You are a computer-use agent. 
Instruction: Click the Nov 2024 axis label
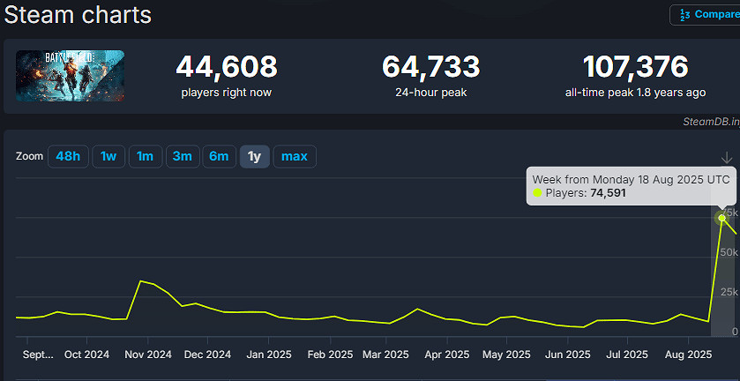147,355
